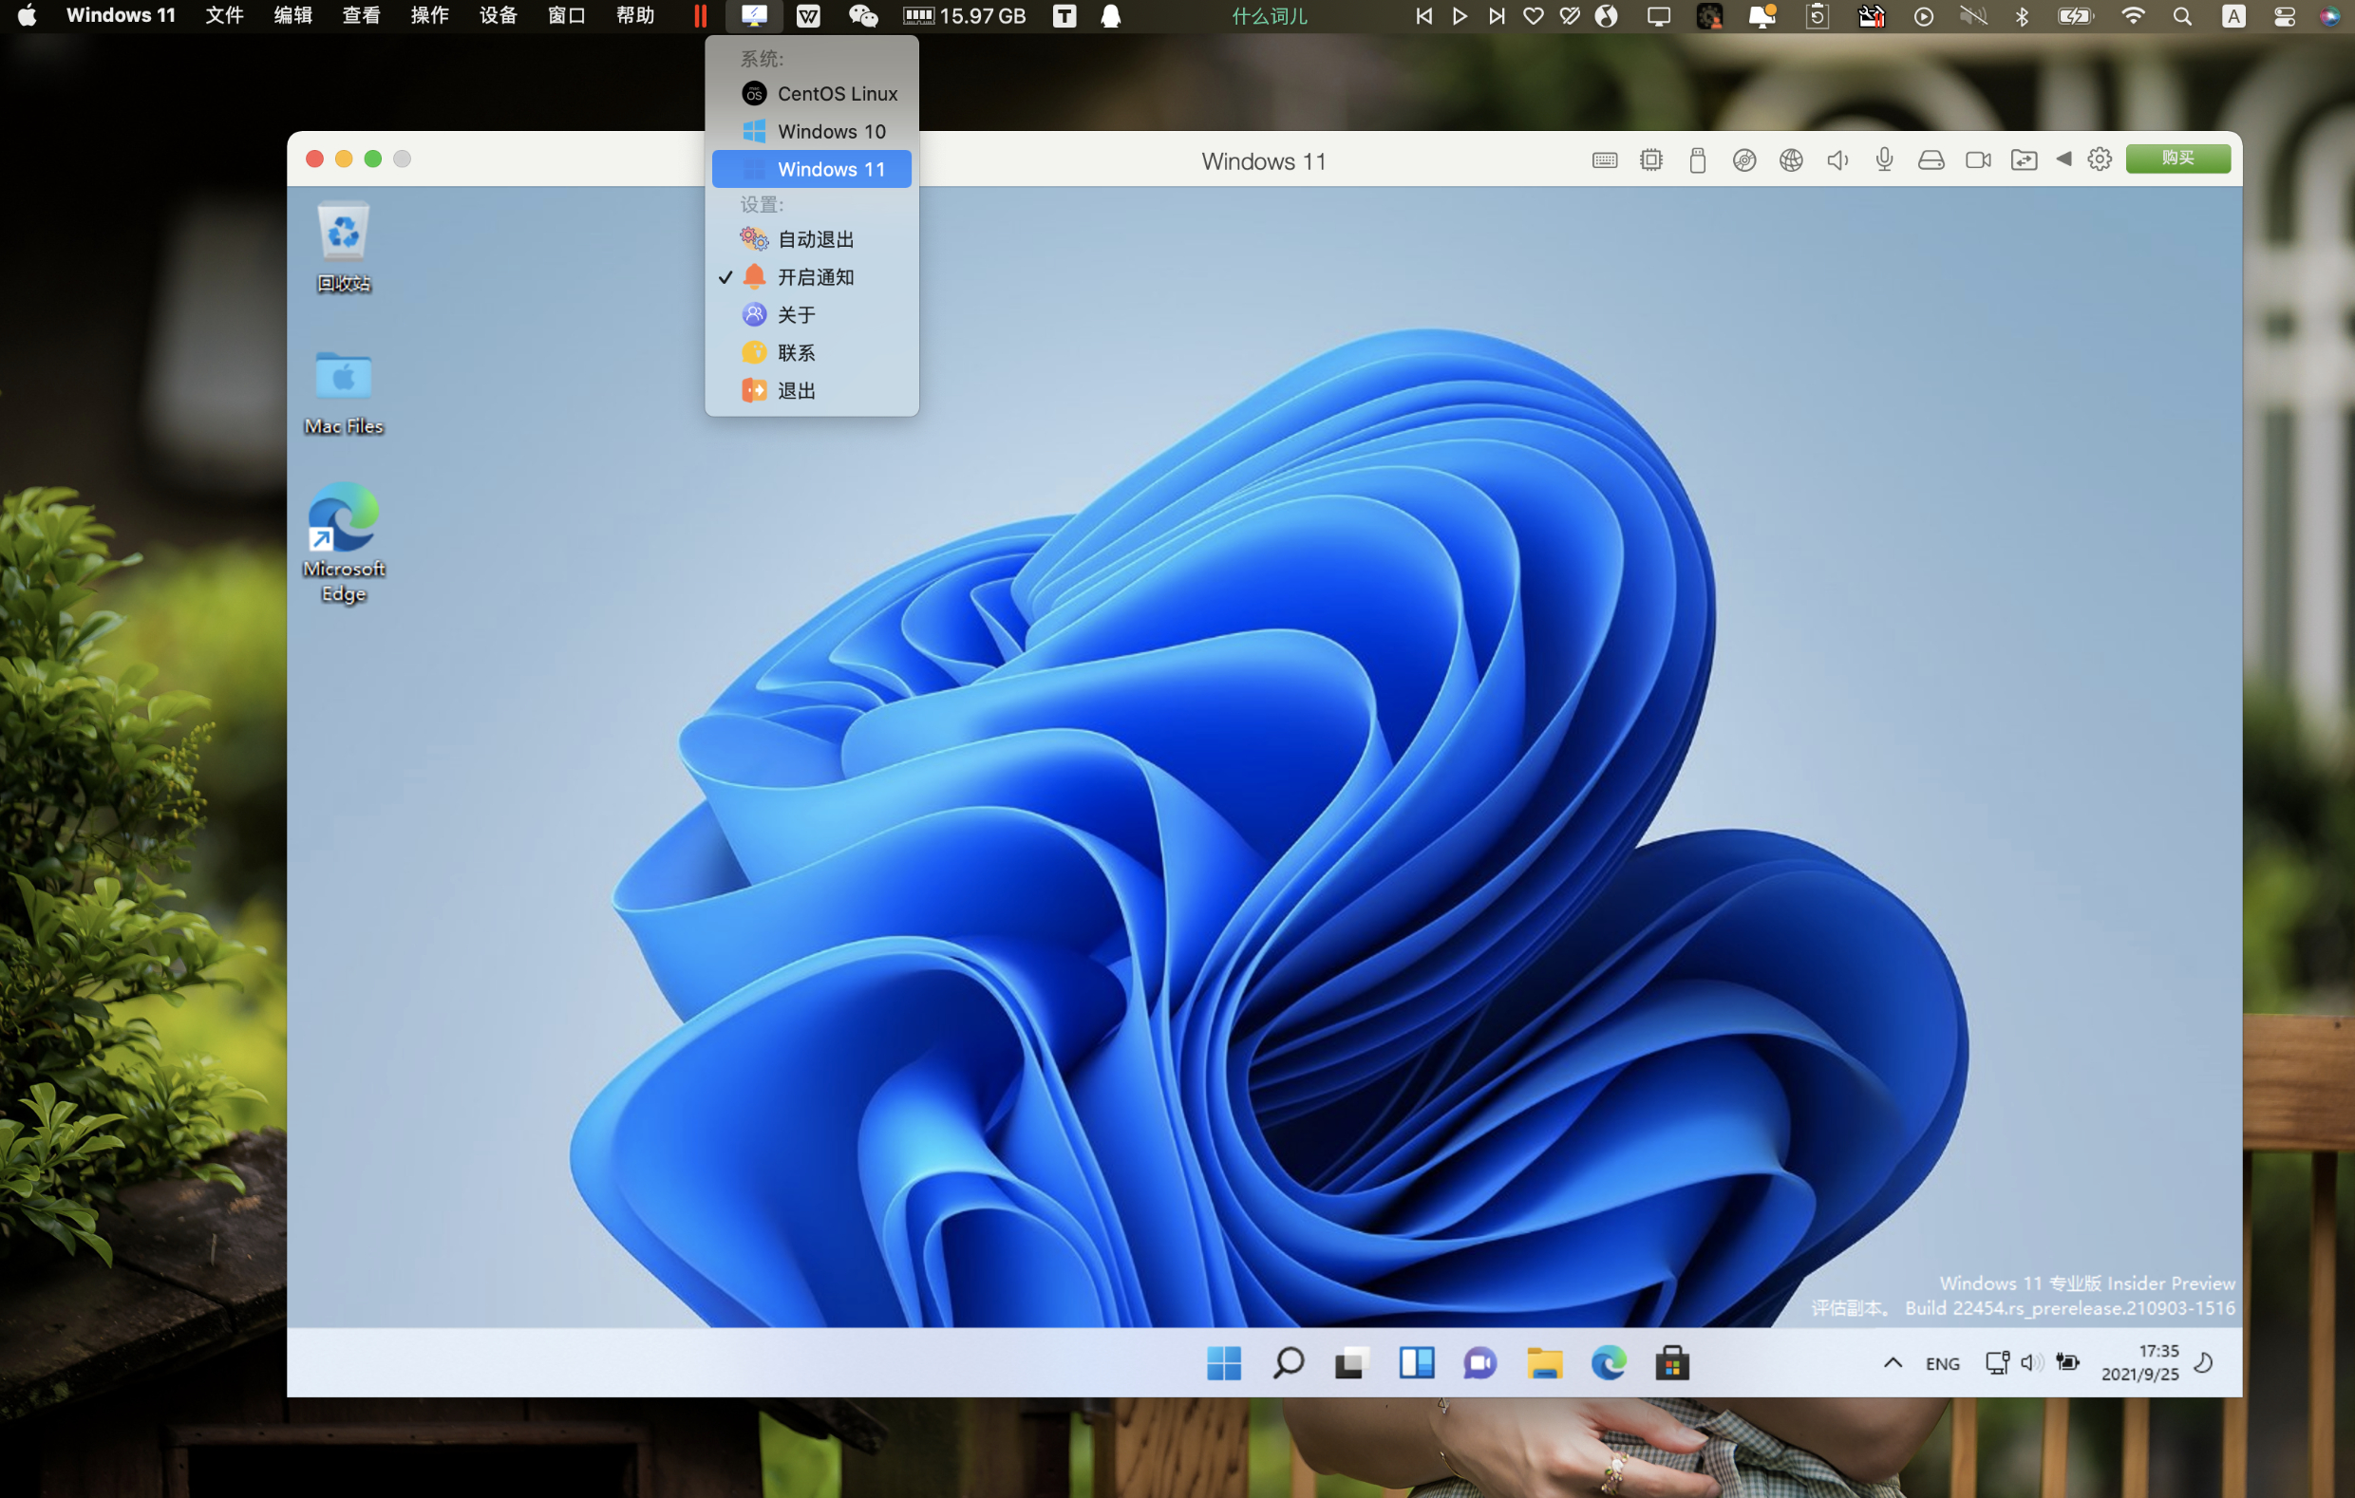
Task: Expand Windows tray hidden icons chevron
Action: (1893, 1362)
